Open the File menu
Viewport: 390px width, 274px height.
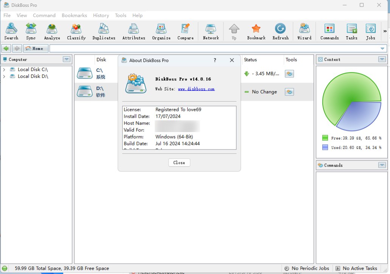click(x=7, y=16)
